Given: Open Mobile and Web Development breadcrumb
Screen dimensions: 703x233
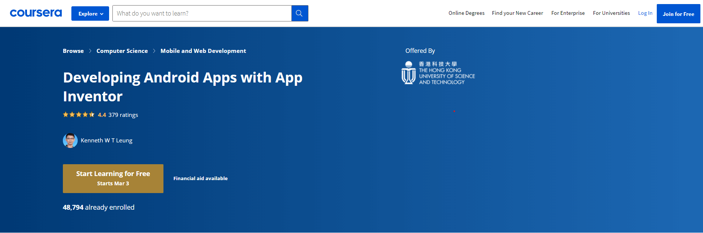Looking at the screenshot, I should point(203,51).
